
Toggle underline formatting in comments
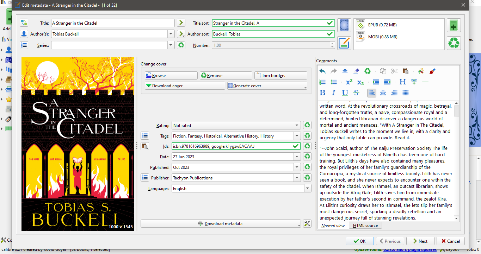click(x=345, y=93)
